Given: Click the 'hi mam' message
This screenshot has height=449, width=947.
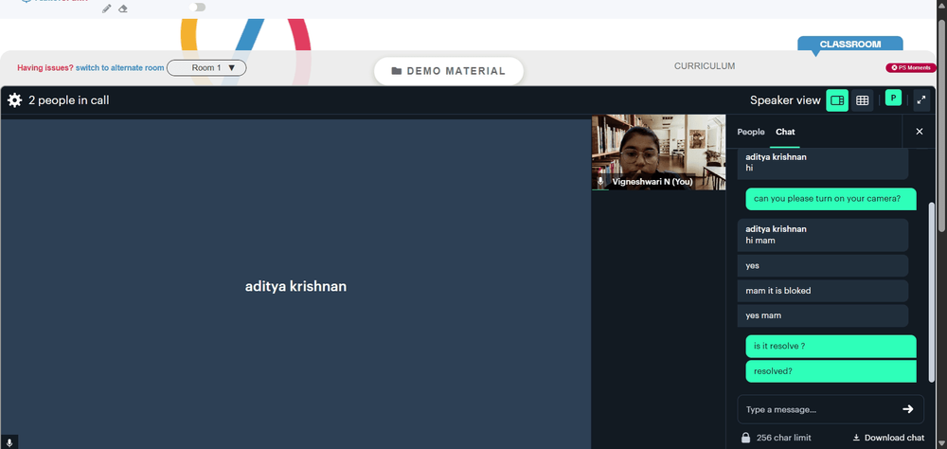Looking at the screenshot, I should point(823,235).
